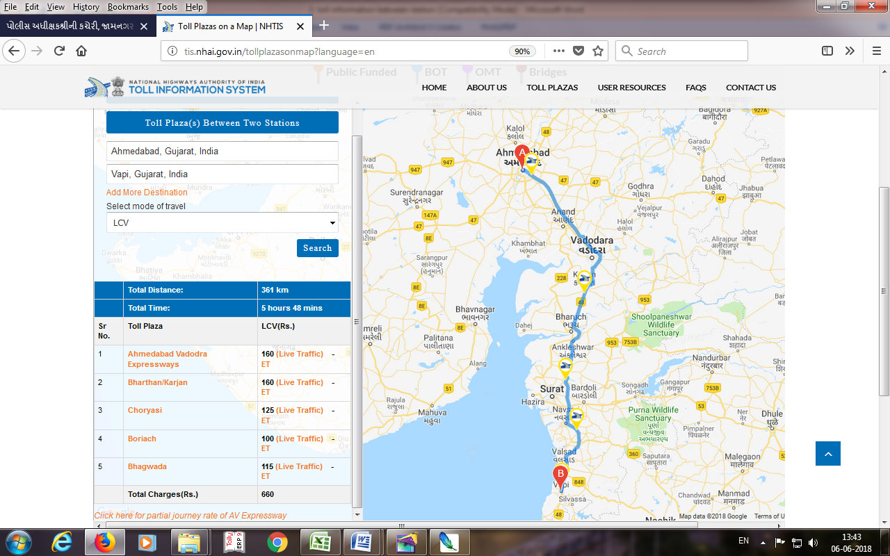Open Excel from the Windows taskbar
Image resolution: width=890 pixels, height=556 pixels.
click(x=319, y=541)
